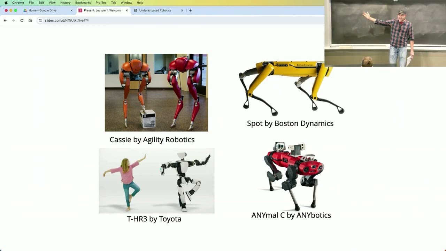
Task: Open the Tab menu
Action: 114,3
